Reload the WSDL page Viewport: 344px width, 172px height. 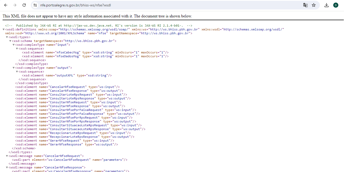click(24, 5)
